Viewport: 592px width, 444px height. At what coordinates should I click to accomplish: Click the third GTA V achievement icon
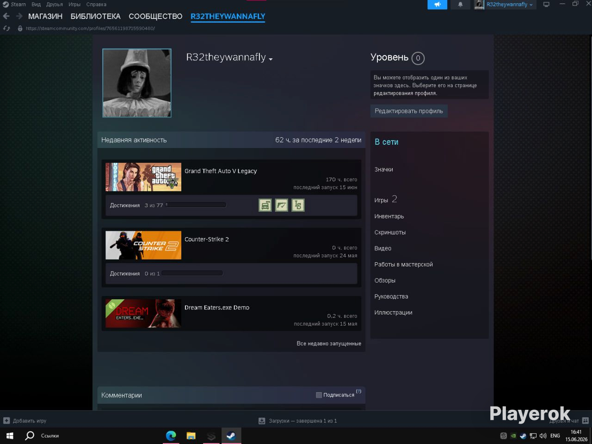pos(298,205)
